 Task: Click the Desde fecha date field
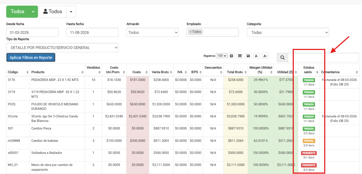click(32, 32)
